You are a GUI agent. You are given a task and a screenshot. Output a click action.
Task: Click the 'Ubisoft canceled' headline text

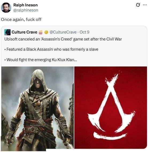(x=63, y=39)
